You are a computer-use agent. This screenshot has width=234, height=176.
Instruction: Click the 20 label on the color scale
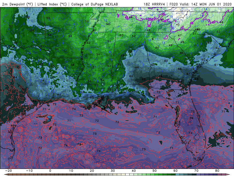(x=92, y=171)
